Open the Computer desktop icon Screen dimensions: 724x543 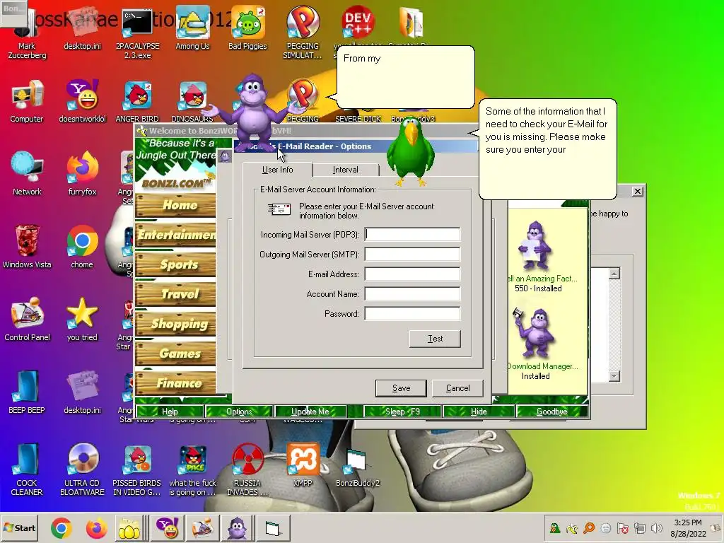27,100
